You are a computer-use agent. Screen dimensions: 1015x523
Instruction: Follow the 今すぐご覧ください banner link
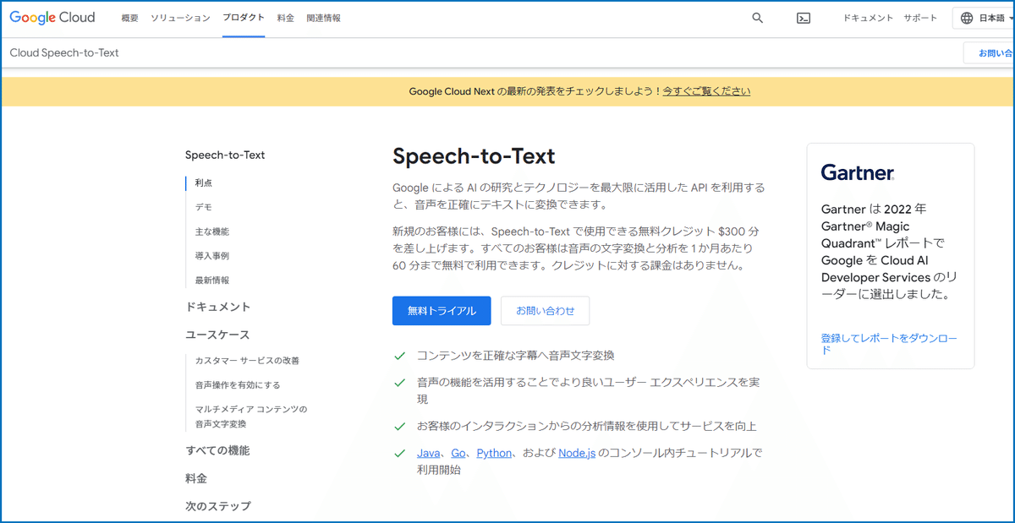coord(706,91)
